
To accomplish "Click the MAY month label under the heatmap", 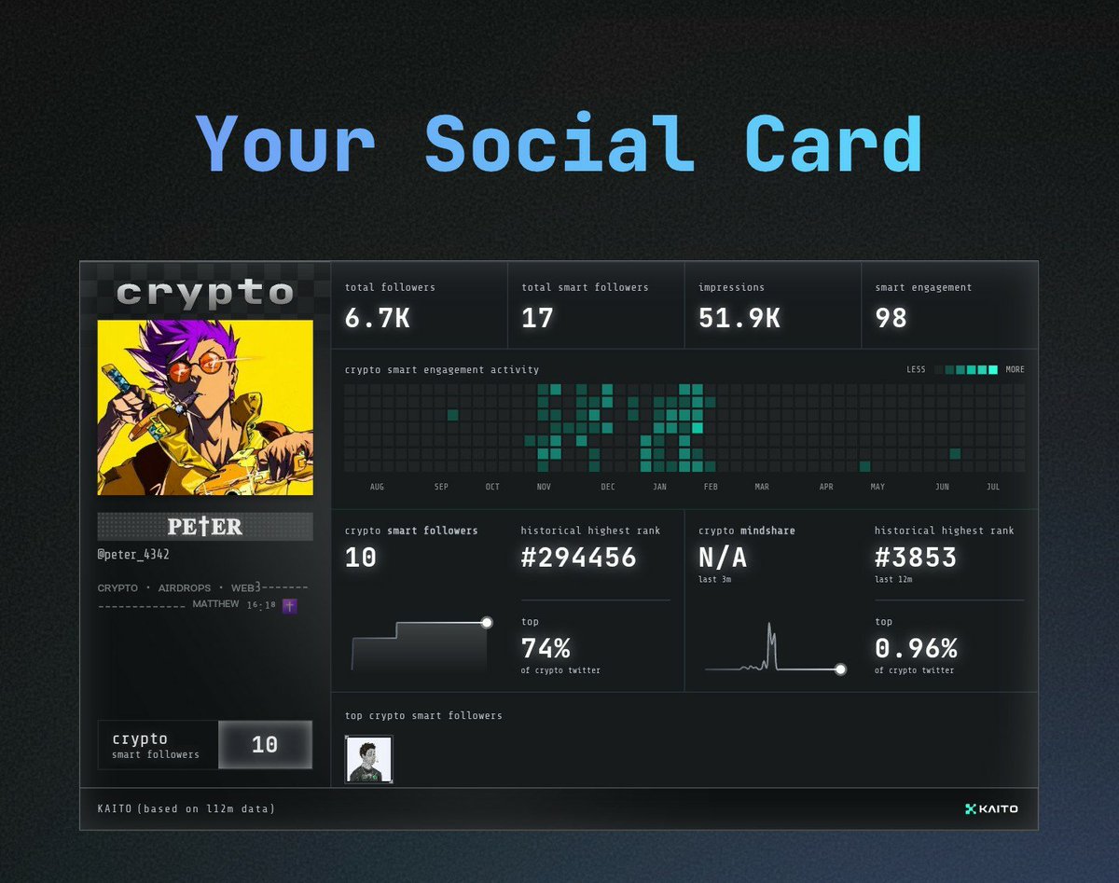I will pyautogui.click(x=877, y=487).
